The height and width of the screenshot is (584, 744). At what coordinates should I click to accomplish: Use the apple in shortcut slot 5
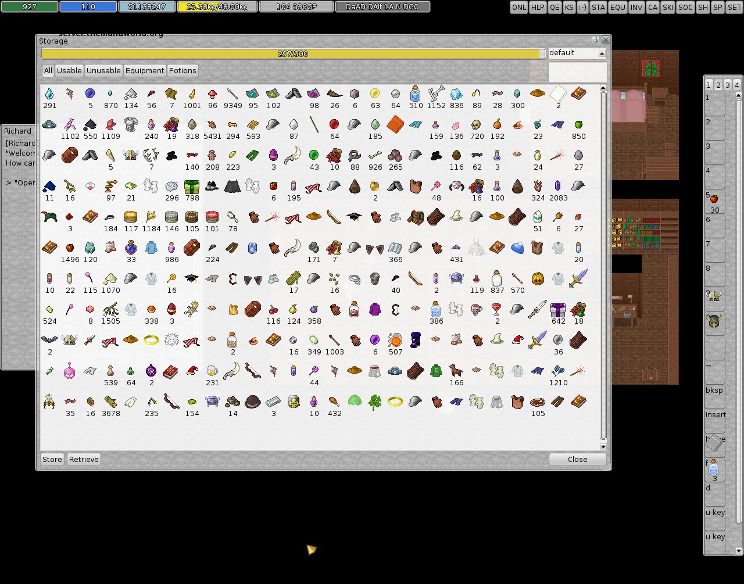714,199
